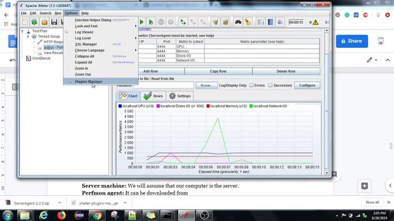This screenshot has width=394, height=221.
Task: Open Firefox from the taskbar
Action: (61, 215)
